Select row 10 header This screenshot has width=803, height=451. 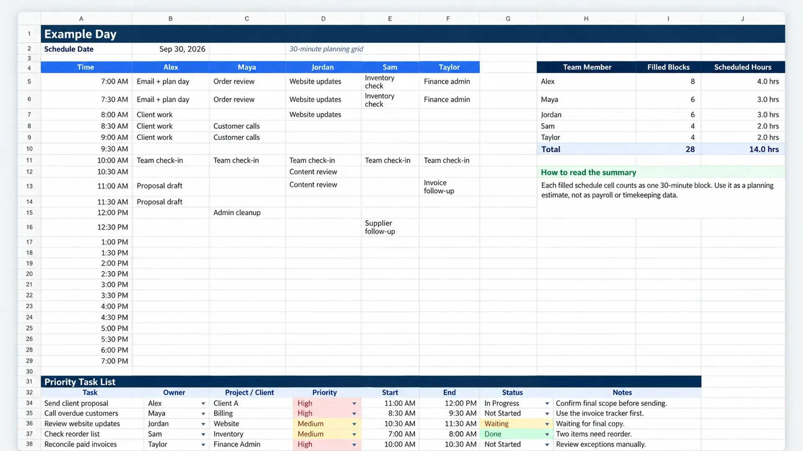(29, 149)
